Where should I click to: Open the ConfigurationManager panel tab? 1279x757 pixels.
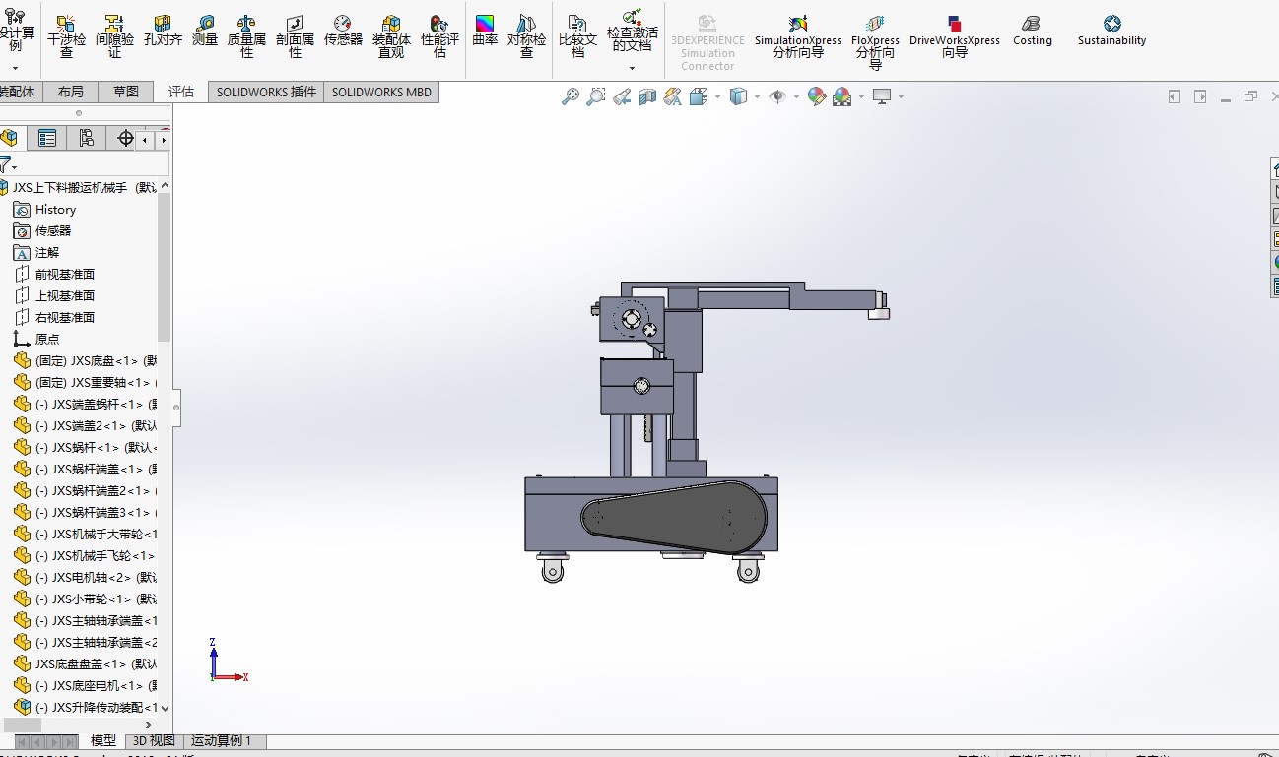[x=87, y=139]
